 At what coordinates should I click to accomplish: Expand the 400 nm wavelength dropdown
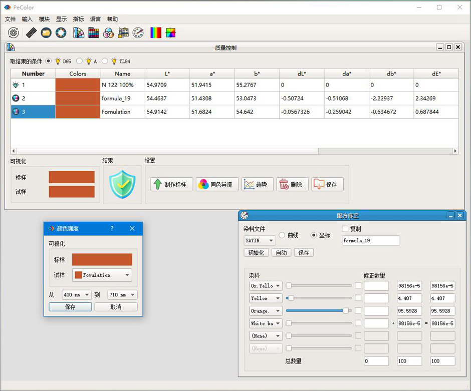pos(77,295)
